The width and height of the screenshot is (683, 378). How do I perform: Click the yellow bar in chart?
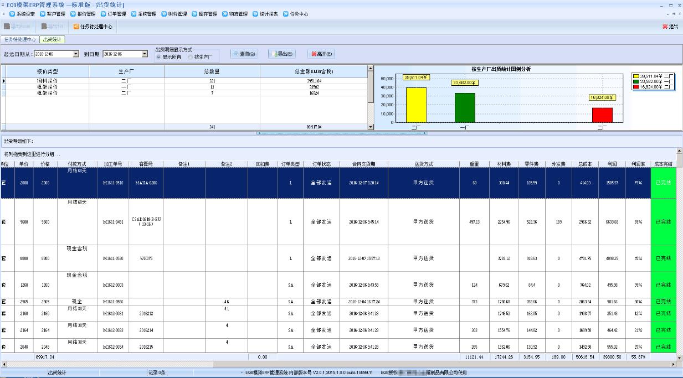417,105
